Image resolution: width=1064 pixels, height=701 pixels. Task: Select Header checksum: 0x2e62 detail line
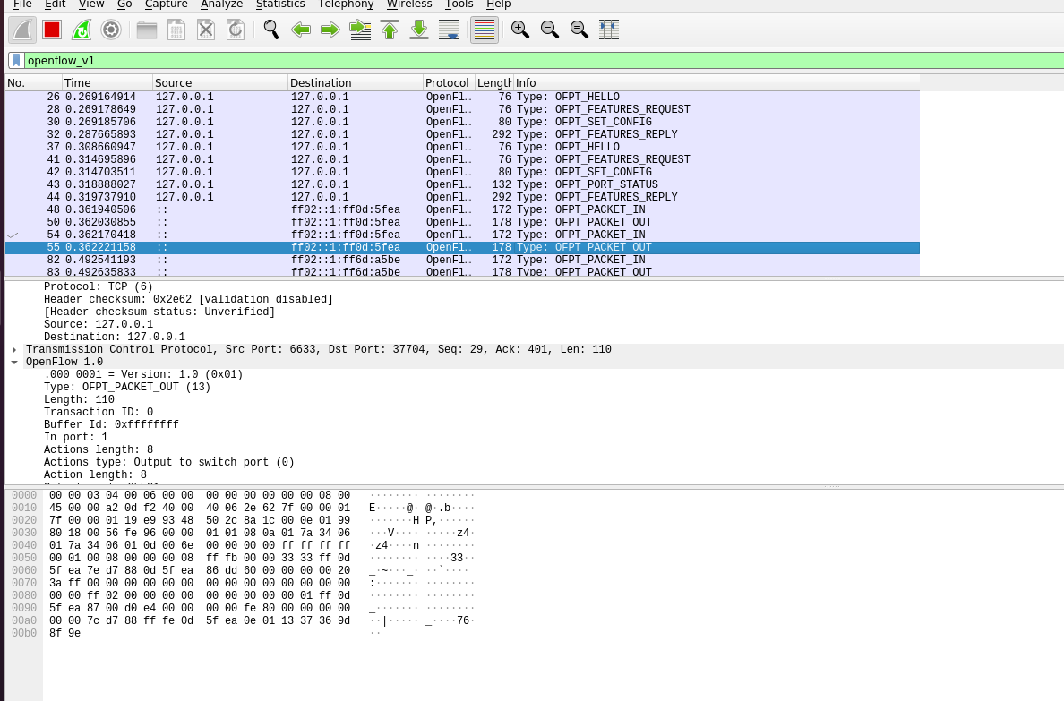188,299
